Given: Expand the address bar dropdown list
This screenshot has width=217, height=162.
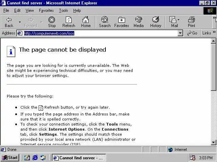Looking at the screenshot, I should 180,33.
